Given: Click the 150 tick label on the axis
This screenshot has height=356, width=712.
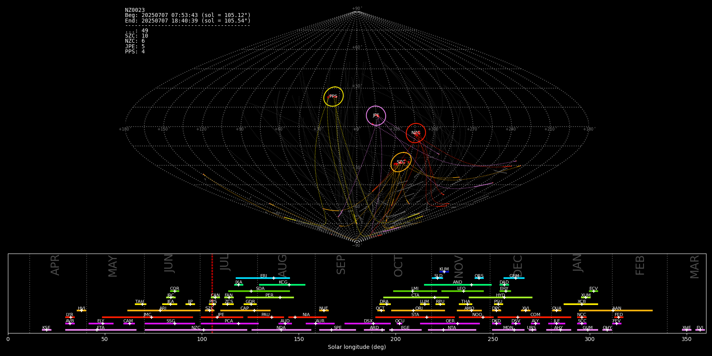Looking at the screenshot, I should tap(299, 339).
